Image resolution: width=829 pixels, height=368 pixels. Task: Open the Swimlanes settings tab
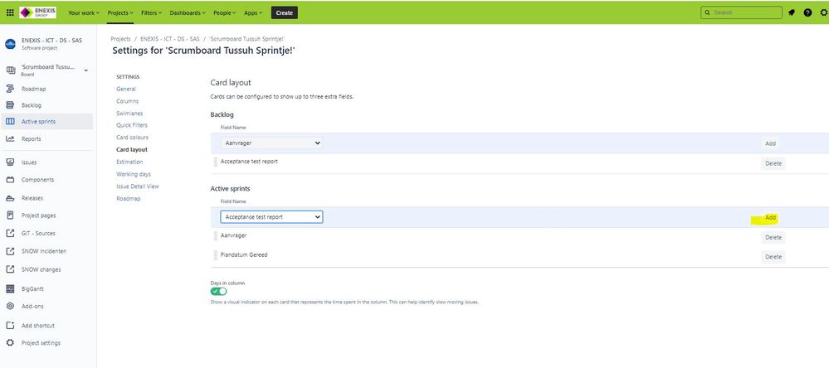[129, 114]
